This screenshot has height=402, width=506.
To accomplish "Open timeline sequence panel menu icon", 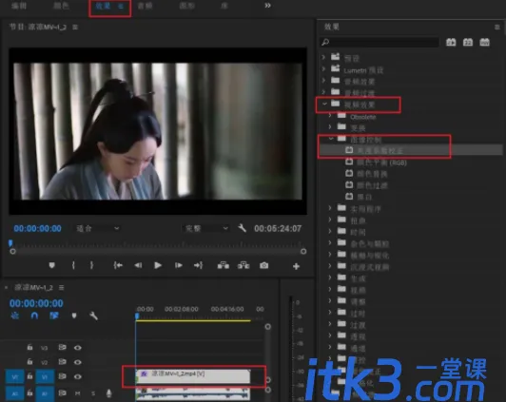I will [61, 287].
